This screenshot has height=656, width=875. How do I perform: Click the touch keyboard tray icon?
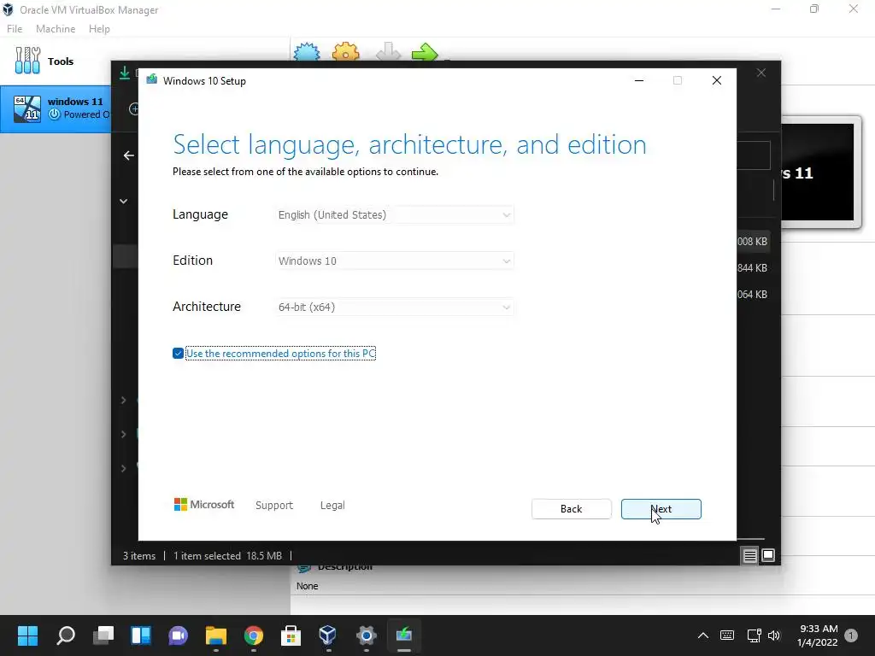[727, 635]
